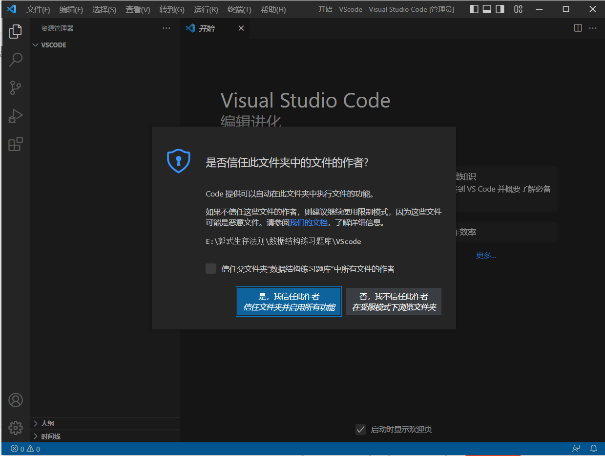The width and height of the screenshot is (605, 456).
Task: Open editor More Actions ellipsis
Action: click(x=593, y=28)
